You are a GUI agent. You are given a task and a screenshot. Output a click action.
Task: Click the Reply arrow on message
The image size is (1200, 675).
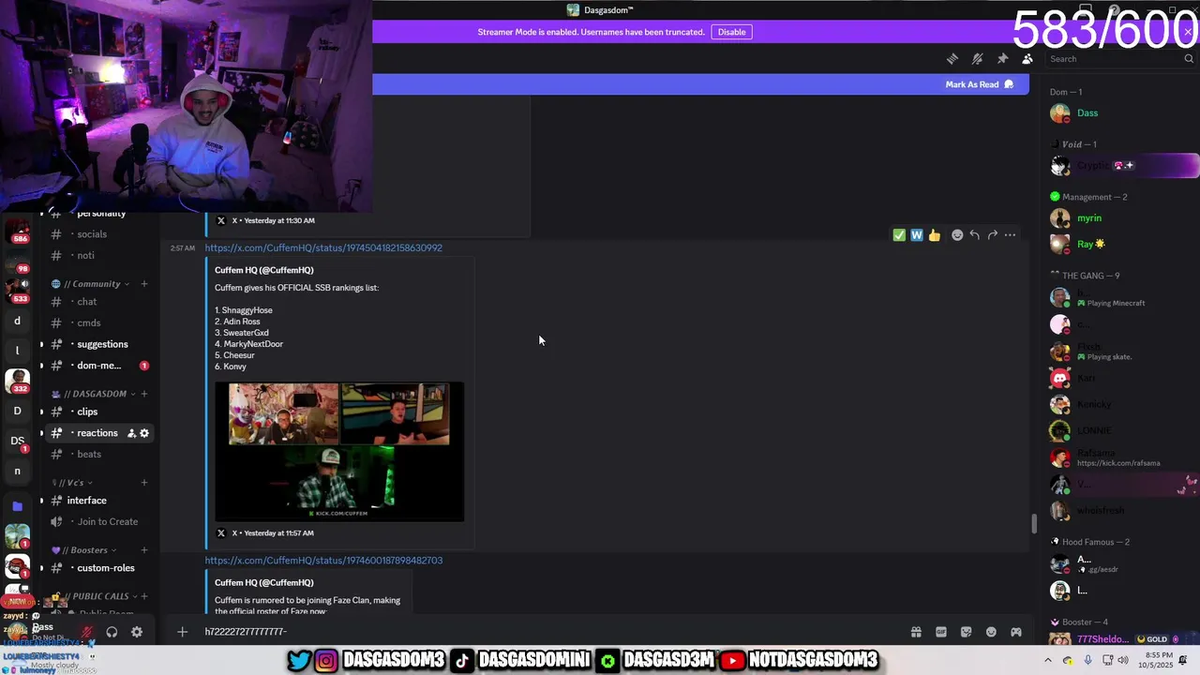(975, 235)
